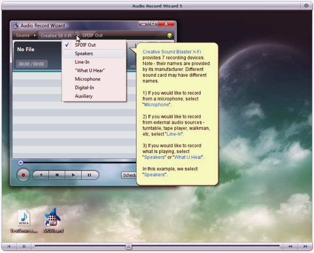Maximize the Audio Record Wizard window
Screen dimensions: 314x253
tap(153, 24)
